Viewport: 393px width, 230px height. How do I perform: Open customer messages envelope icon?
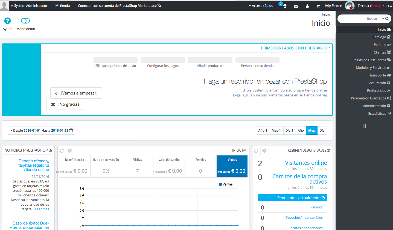(x=296, y=6)
